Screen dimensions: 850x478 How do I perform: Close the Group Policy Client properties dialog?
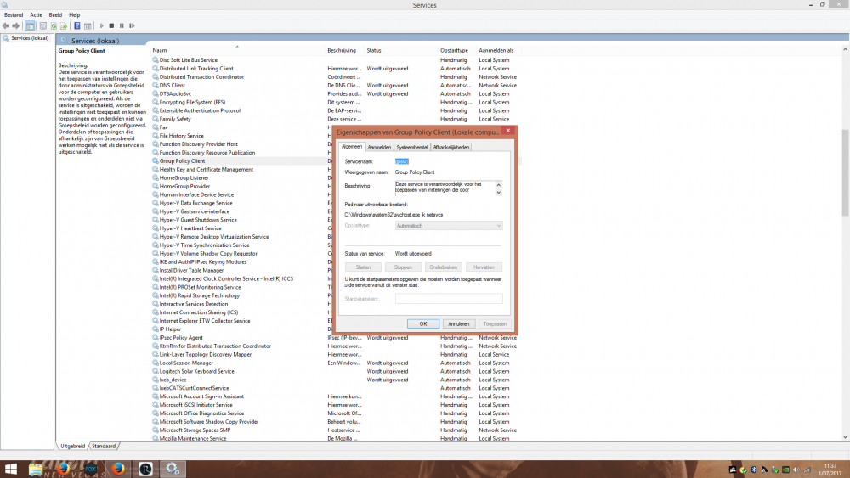[508, 131]
